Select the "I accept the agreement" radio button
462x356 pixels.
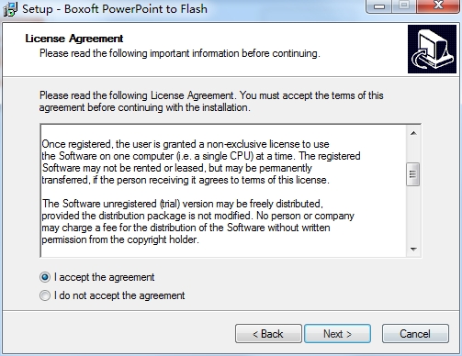pyautogui.click(x=45, y=277)
